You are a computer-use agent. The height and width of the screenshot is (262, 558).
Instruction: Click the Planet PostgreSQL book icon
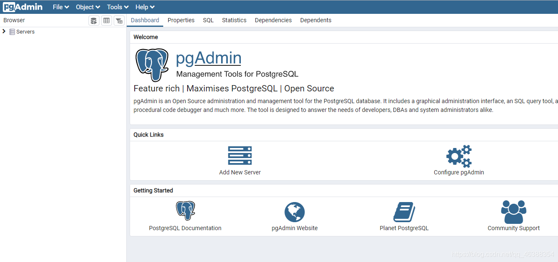click(404, 212)
